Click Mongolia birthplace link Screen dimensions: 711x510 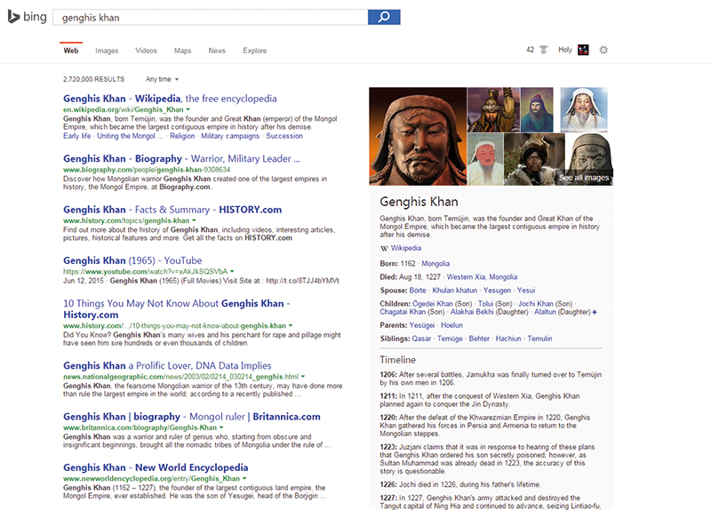(x=435, y=264)
